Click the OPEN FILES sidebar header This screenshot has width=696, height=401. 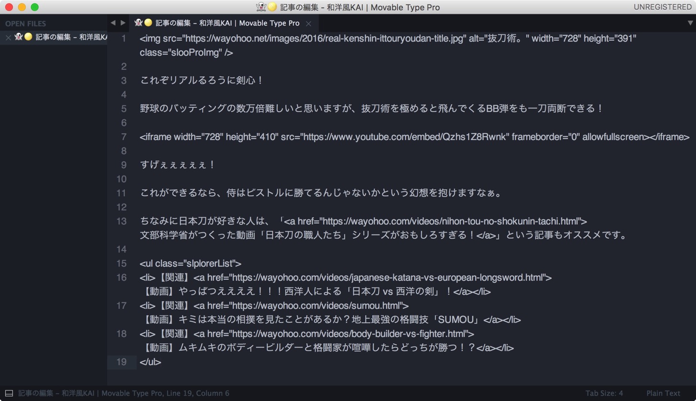(26, 23)
